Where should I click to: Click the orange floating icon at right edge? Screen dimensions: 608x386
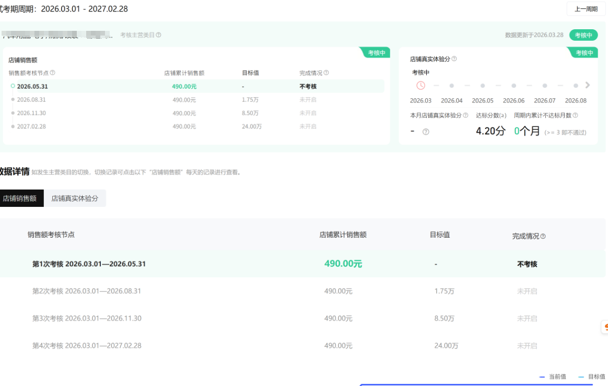604,327
